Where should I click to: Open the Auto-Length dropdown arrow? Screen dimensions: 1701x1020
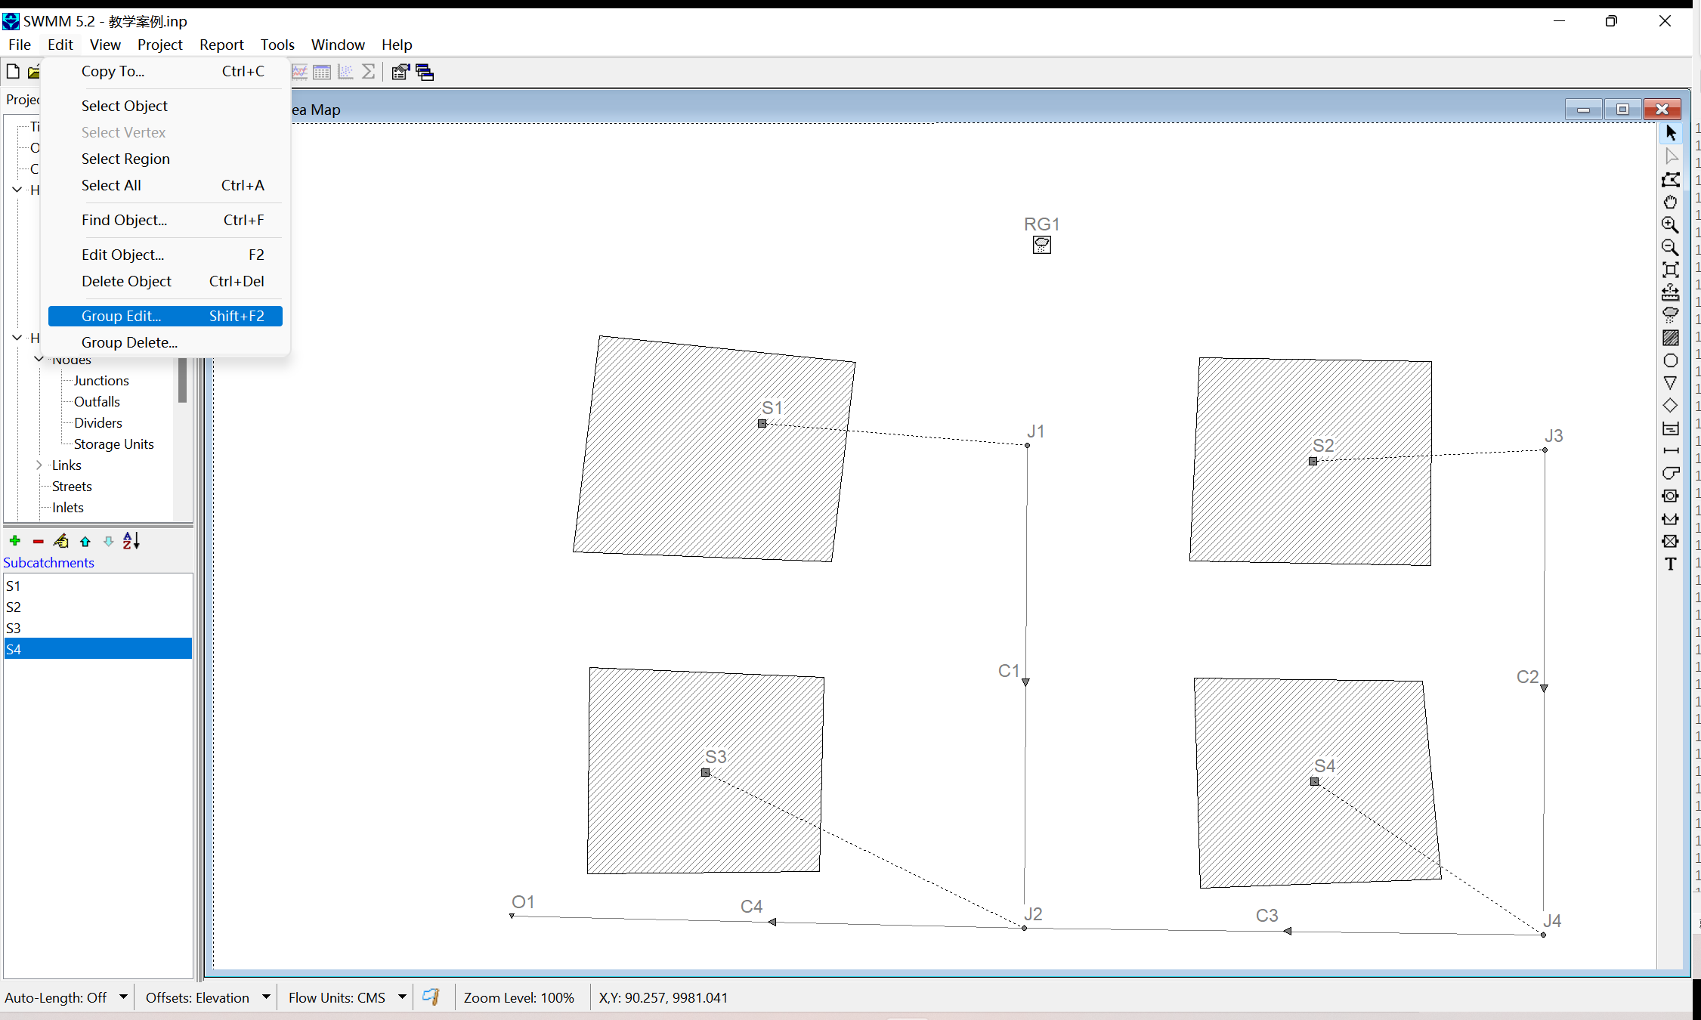tap(123, 997)
